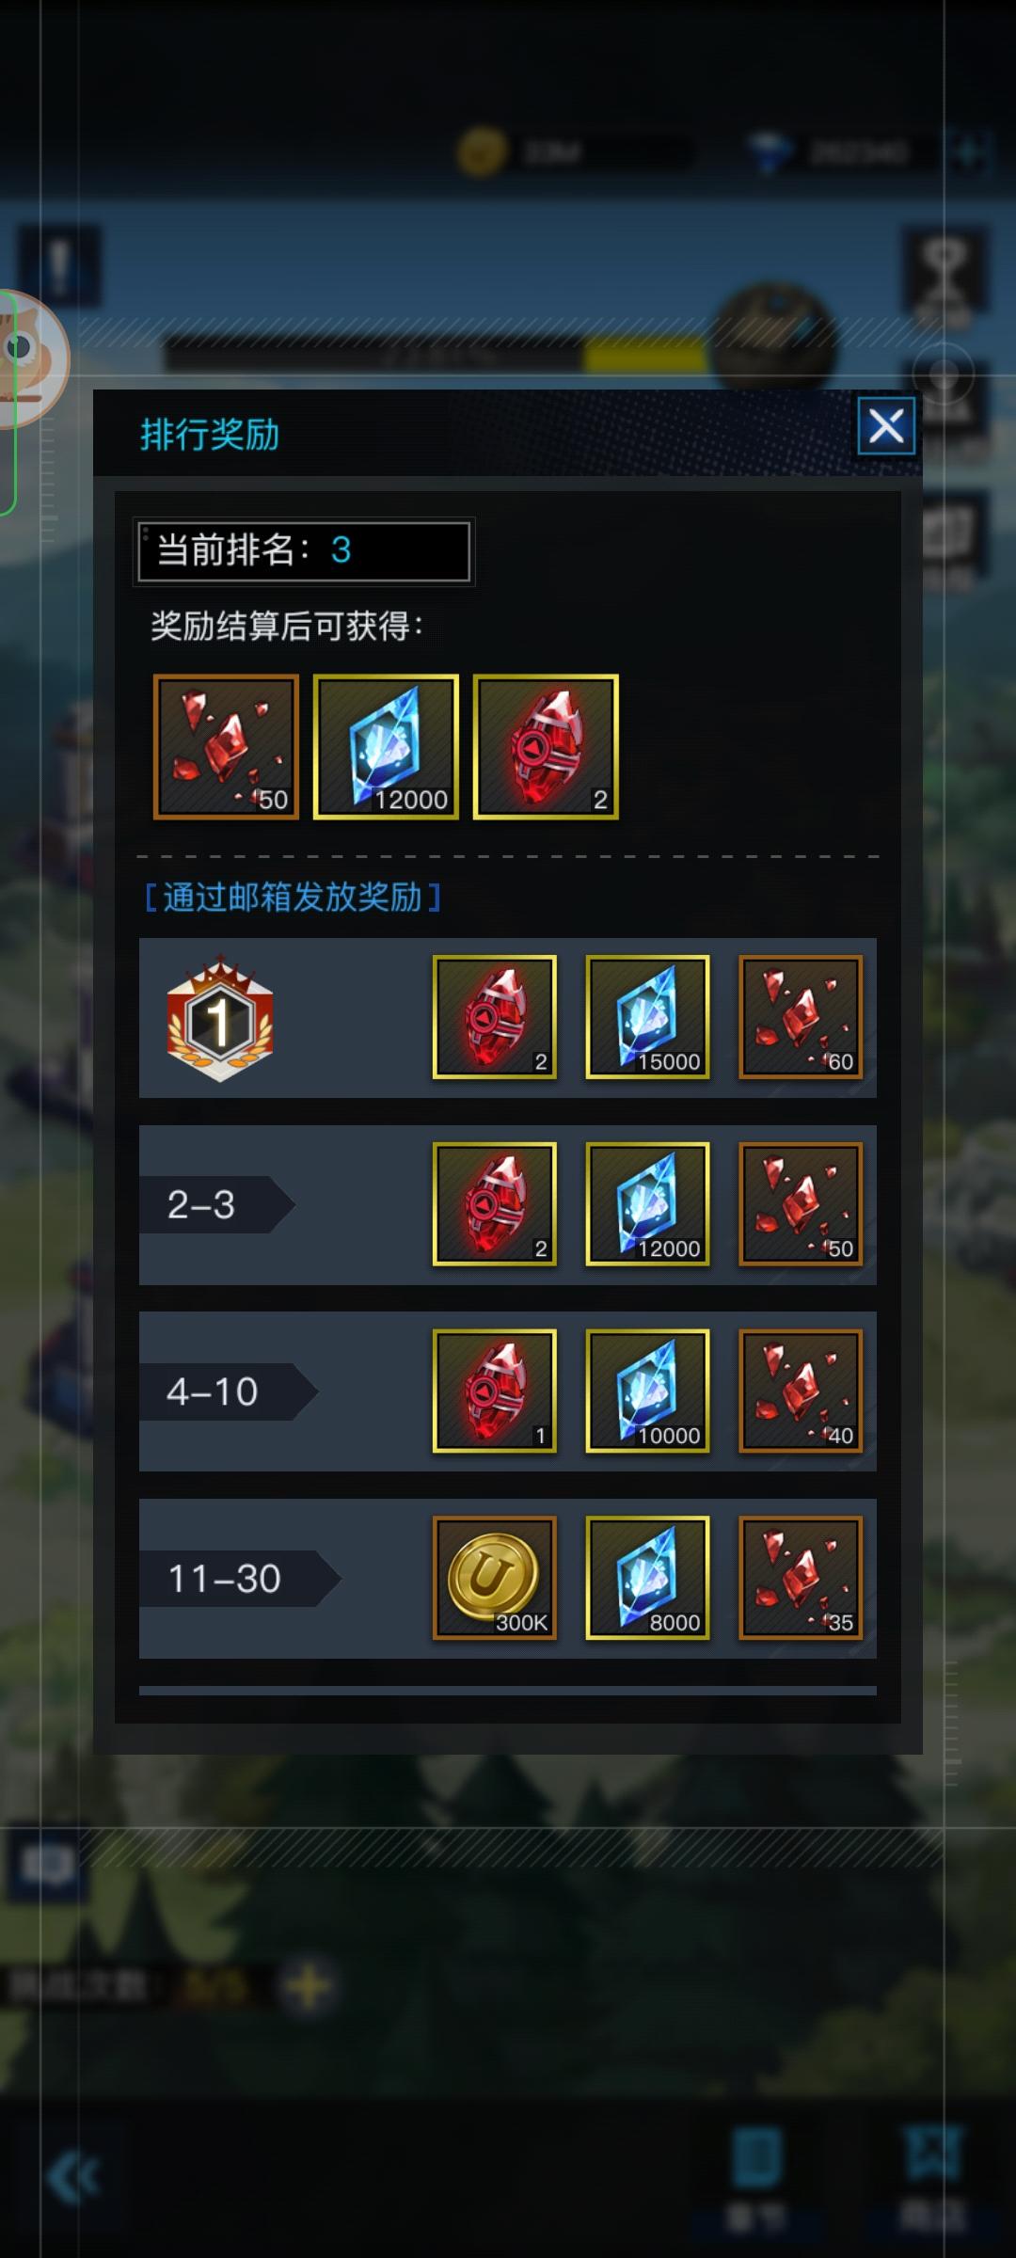
Task: Tap the 300K gold coin reward
Action: tap(495, 1578)
